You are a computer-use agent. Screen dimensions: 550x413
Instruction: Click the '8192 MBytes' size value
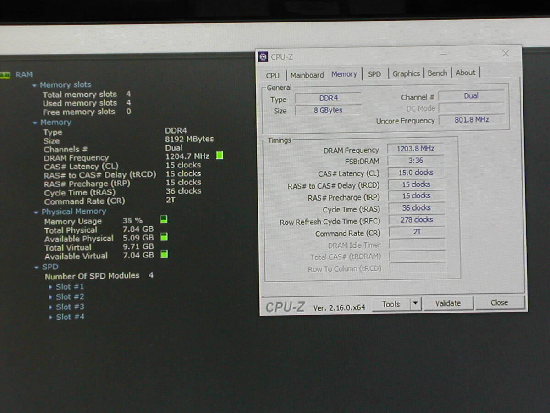[x=189, y=139]
